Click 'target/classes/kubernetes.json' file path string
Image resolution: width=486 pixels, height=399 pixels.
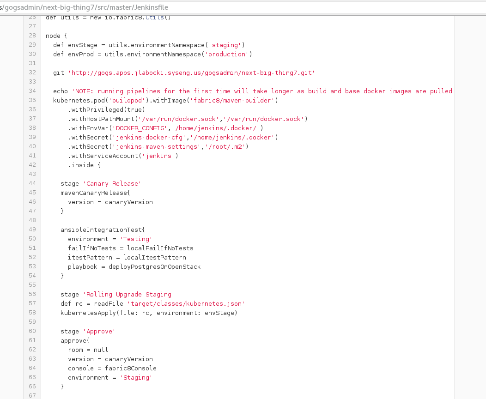[186, 303]
